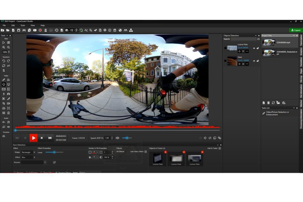Open the border color dropdown arrow
303x202 pixels.
click(x=98, y=152)
